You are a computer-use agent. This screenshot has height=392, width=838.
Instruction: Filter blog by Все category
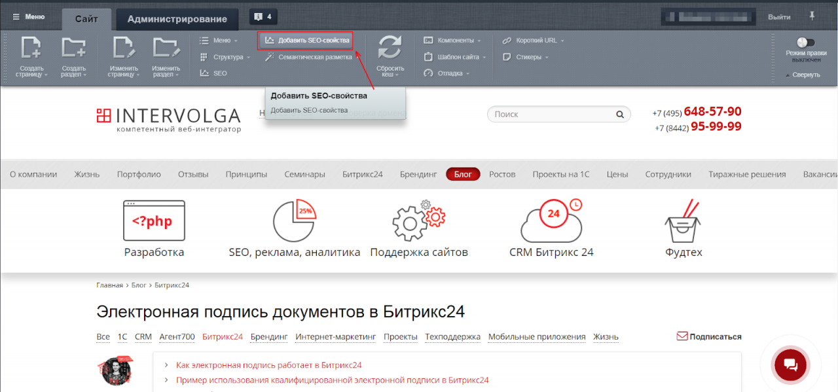tap(103, 337)
